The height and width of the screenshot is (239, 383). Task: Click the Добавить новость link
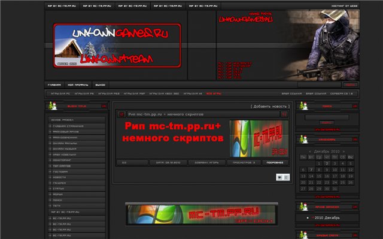pyautogui.click(x=270, y=106)
